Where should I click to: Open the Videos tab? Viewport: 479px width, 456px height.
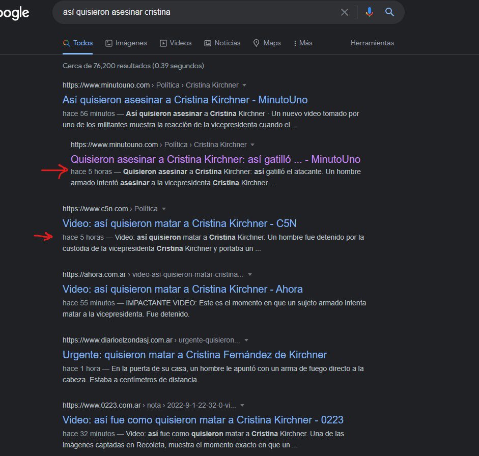(x=176, y=43)
